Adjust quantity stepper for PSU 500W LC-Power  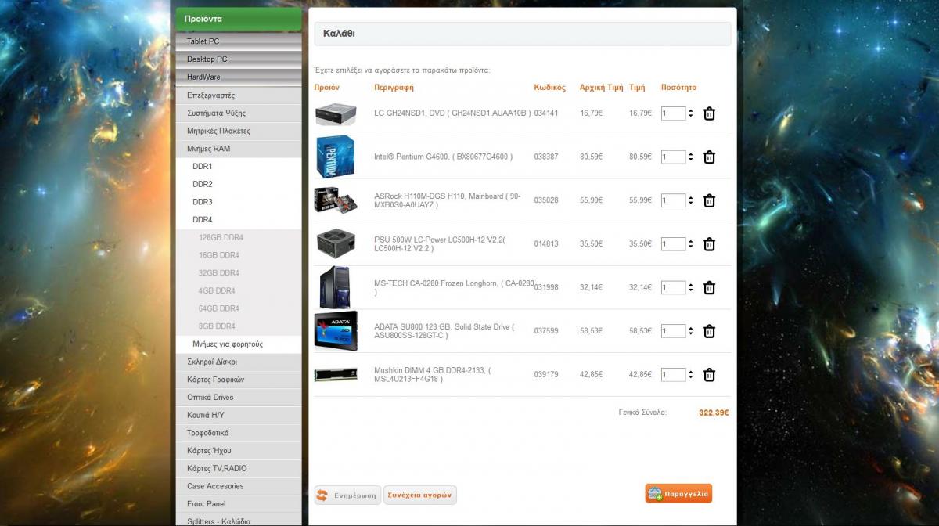click(690, 244)
